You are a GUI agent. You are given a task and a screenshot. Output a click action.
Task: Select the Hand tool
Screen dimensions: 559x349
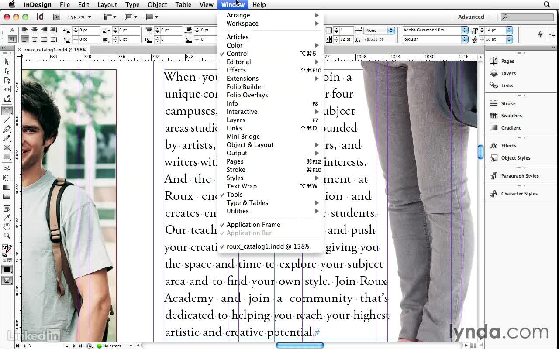point(7,227)
